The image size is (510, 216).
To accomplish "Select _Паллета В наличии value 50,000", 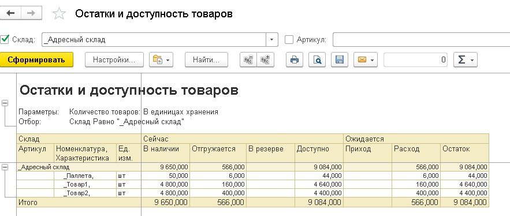I will point(166,176).
